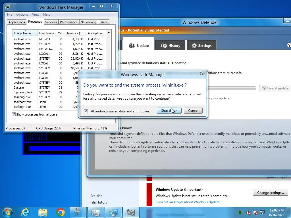
Task: Click the History tab clock icon
Action: coord(163,46)
